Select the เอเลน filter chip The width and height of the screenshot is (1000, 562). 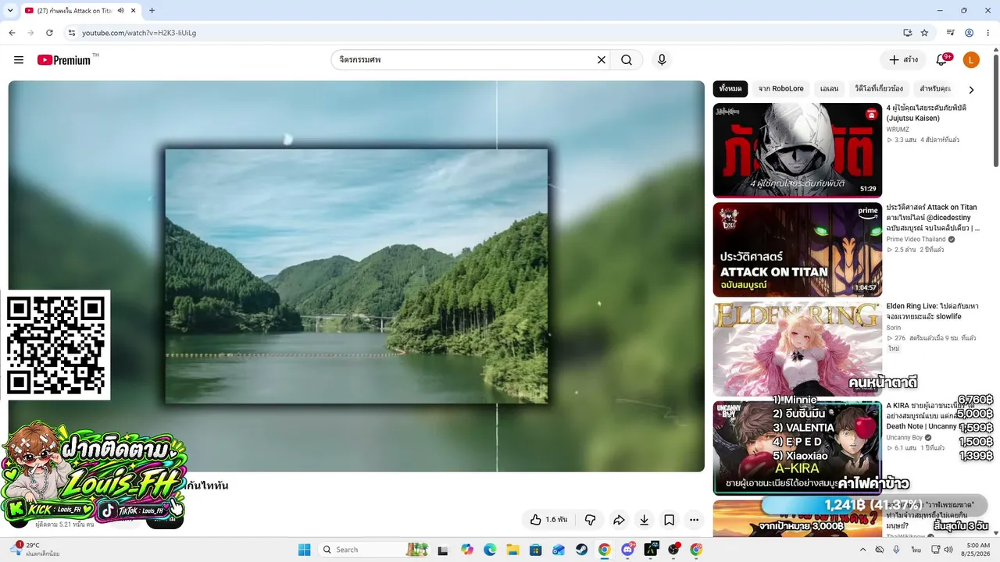(830, 89)
